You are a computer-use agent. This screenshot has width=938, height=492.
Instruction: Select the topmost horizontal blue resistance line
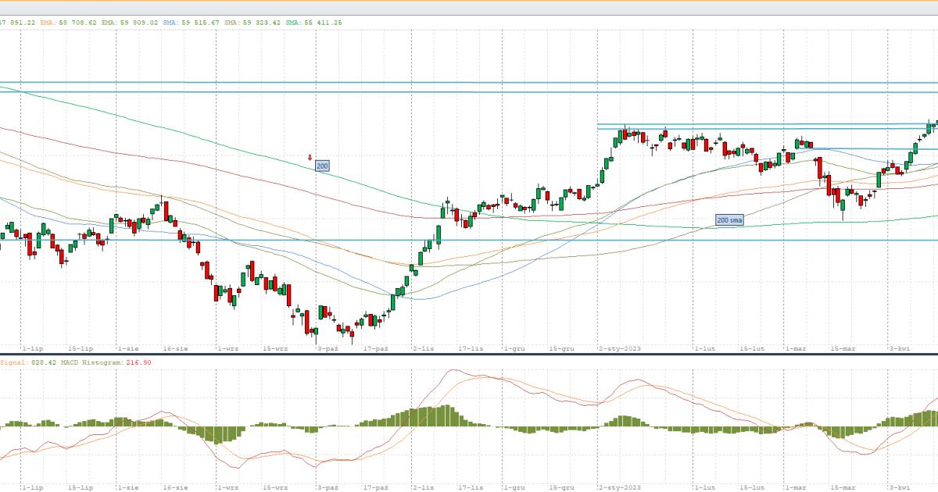point(469,82)
